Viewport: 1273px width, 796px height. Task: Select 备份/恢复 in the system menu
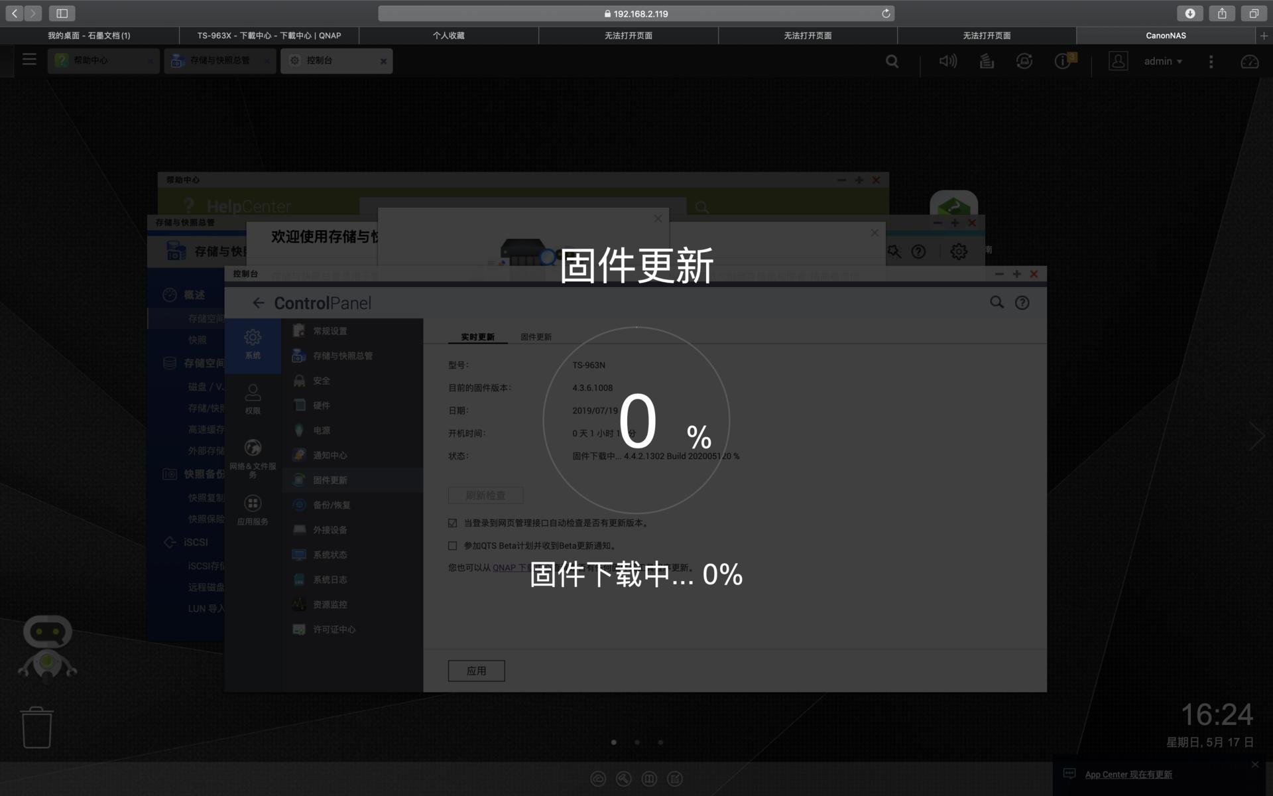(332, 504)
